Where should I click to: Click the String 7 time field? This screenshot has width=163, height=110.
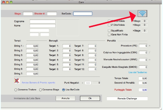(32, 74)
